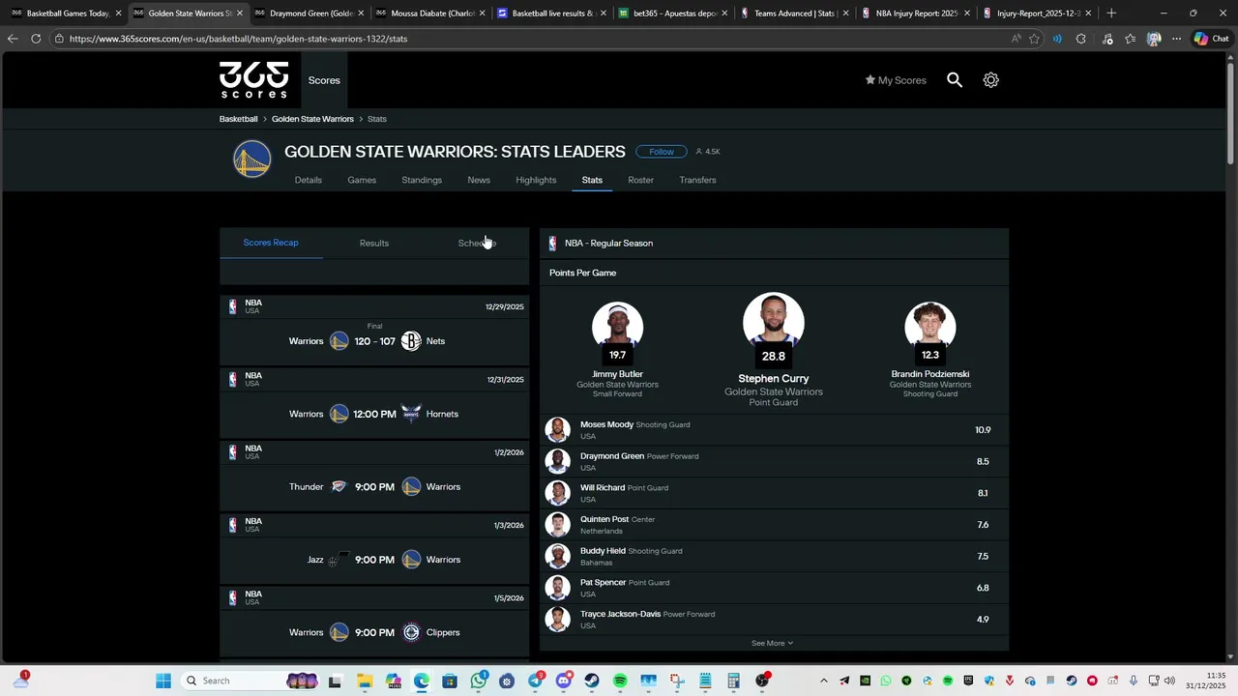Open the Games tab
The image size is (1238, 696).
pos(362,180)
